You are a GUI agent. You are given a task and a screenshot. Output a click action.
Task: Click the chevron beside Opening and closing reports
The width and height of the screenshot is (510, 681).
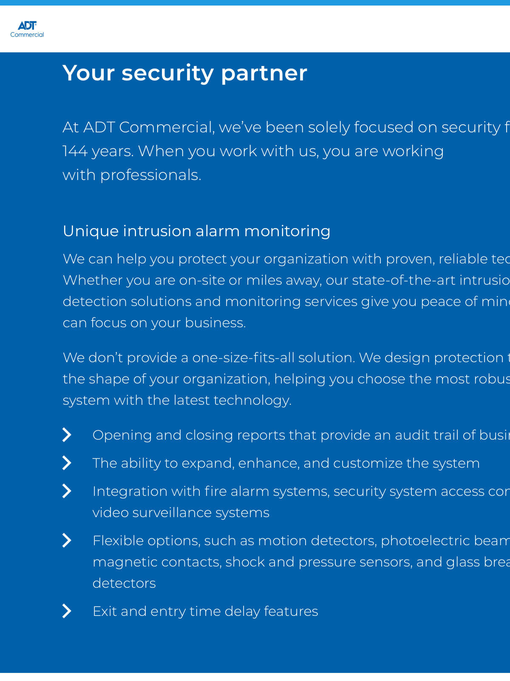(x=67, y=435)
